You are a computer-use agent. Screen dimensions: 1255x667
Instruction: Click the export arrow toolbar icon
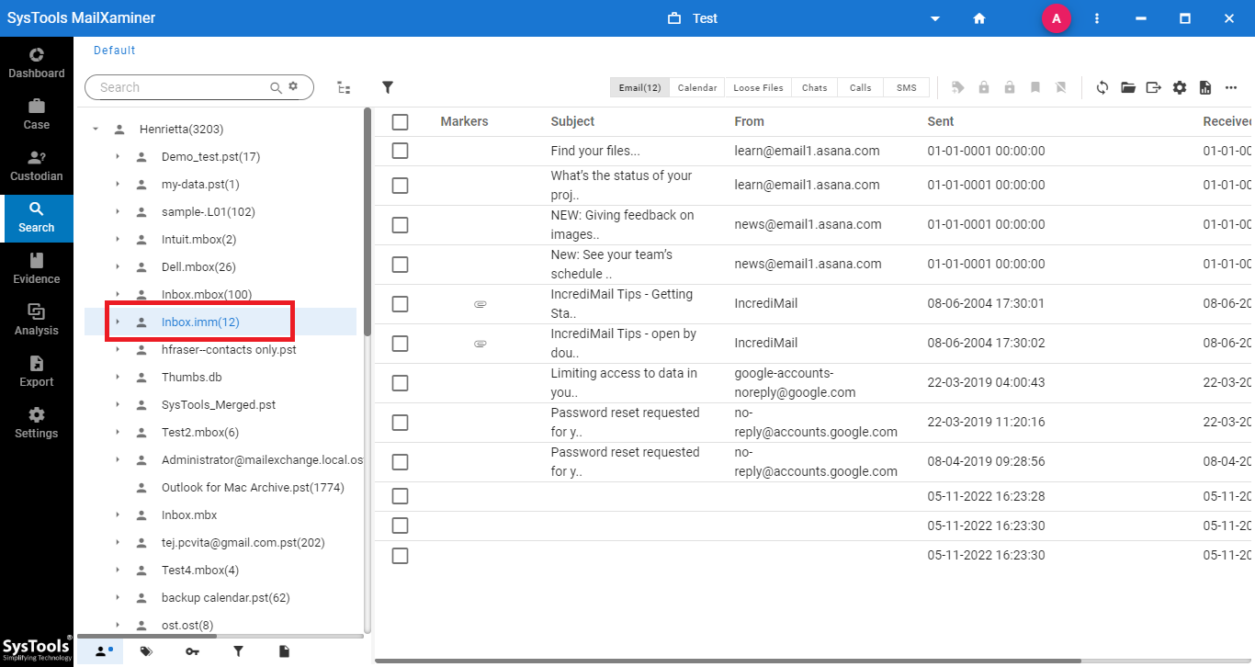1154,87
